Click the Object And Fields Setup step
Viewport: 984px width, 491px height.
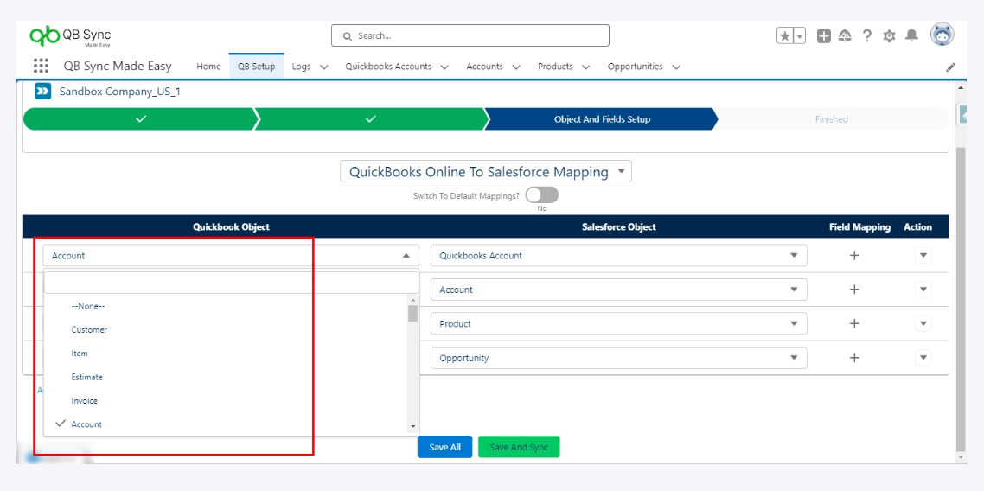(601, 119)
